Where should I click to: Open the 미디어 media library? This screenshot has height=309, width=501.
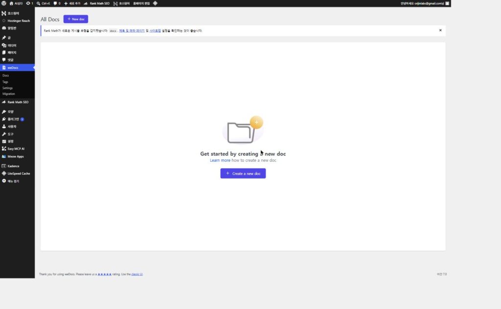(17, 45)
